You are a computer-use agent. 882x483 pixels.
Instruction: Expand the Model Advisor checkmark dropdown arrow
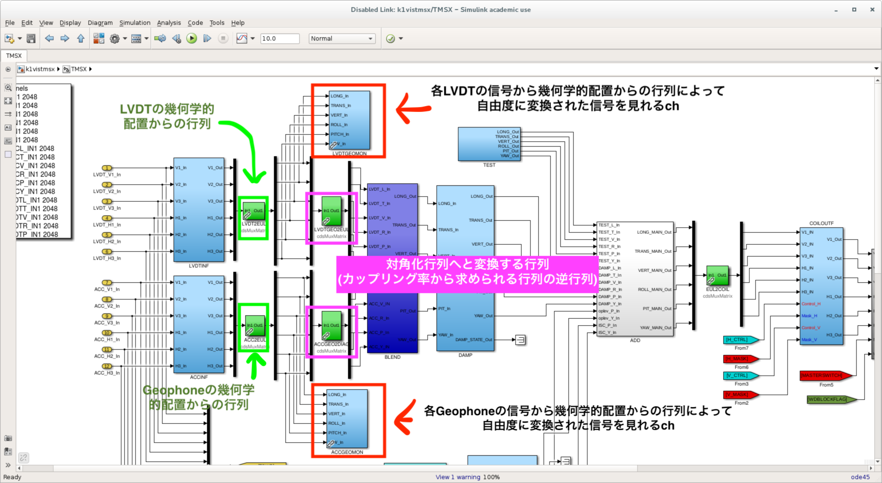[x=401, y=39]
